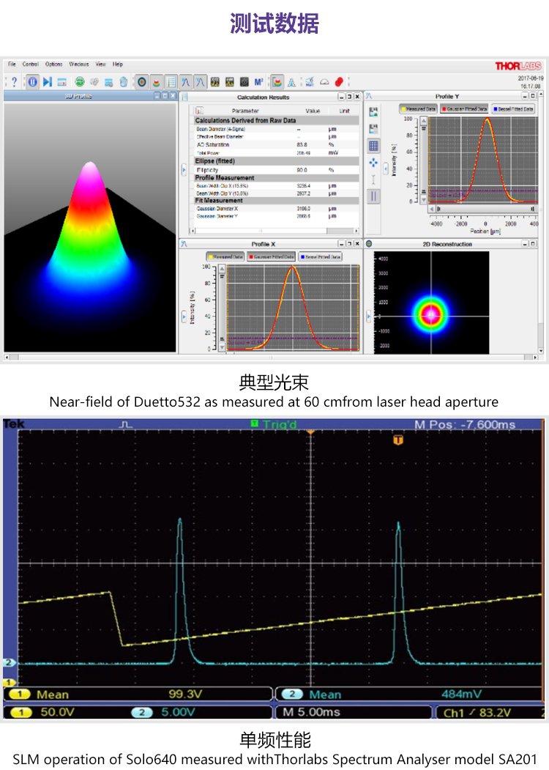
Task: Toggle Gaussian Fitted Data in Profile Y
Action: coord(464,109)
